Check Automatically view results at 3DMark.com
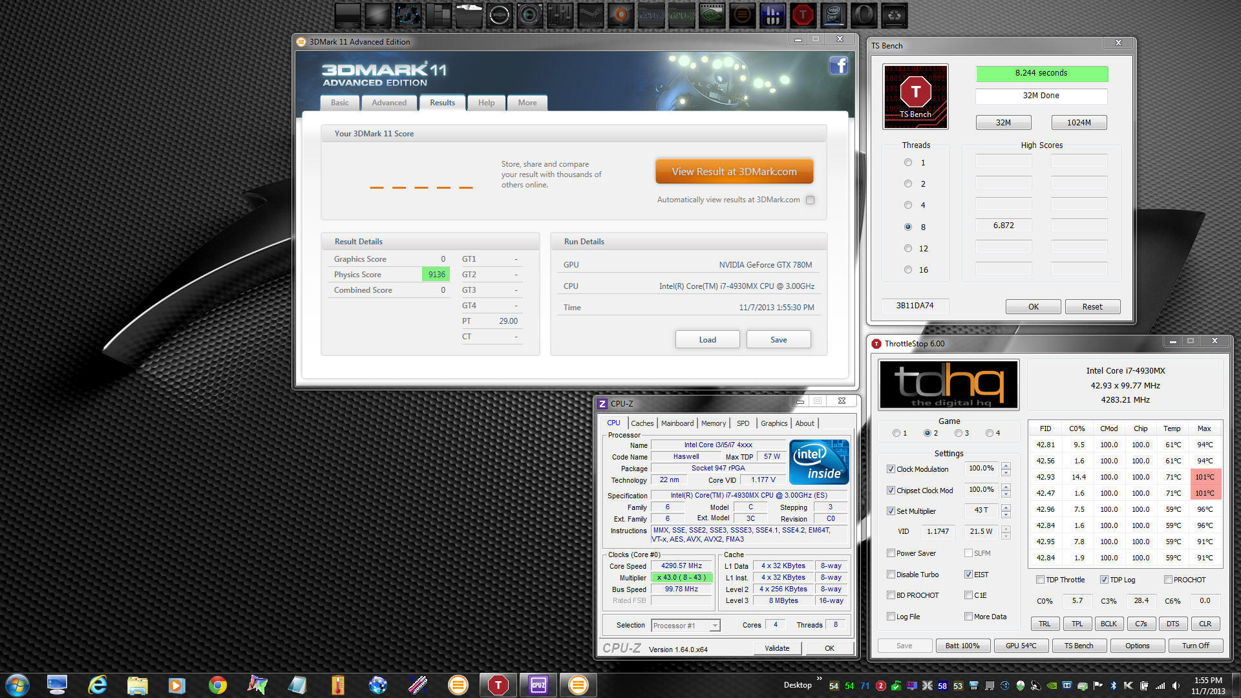 pyautogui.click(x=810, y=200)
